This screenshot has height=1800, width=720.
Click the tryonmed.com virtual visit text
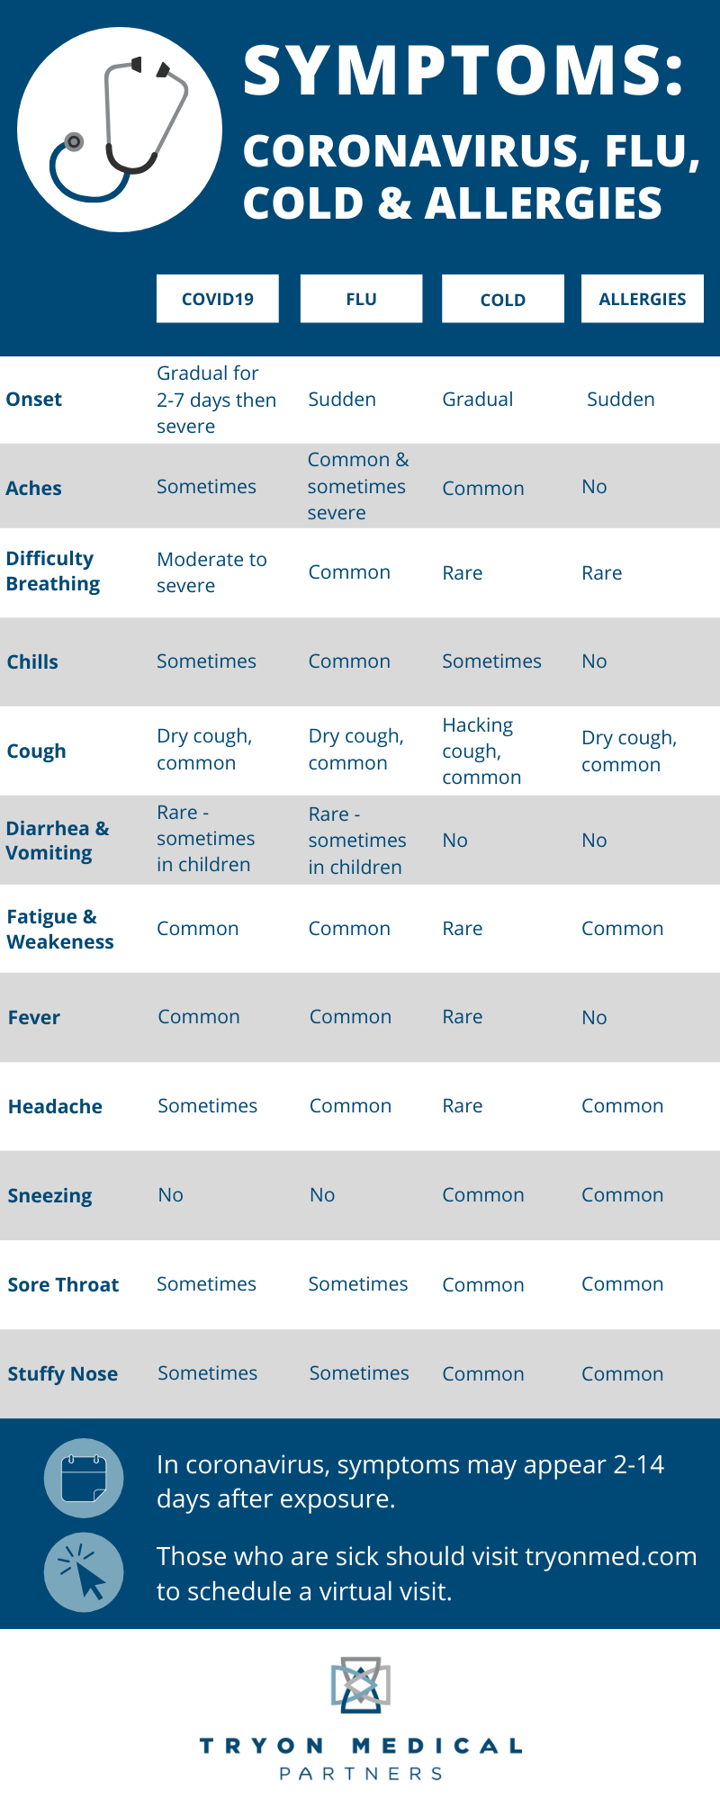click(x=427, y=1573)
